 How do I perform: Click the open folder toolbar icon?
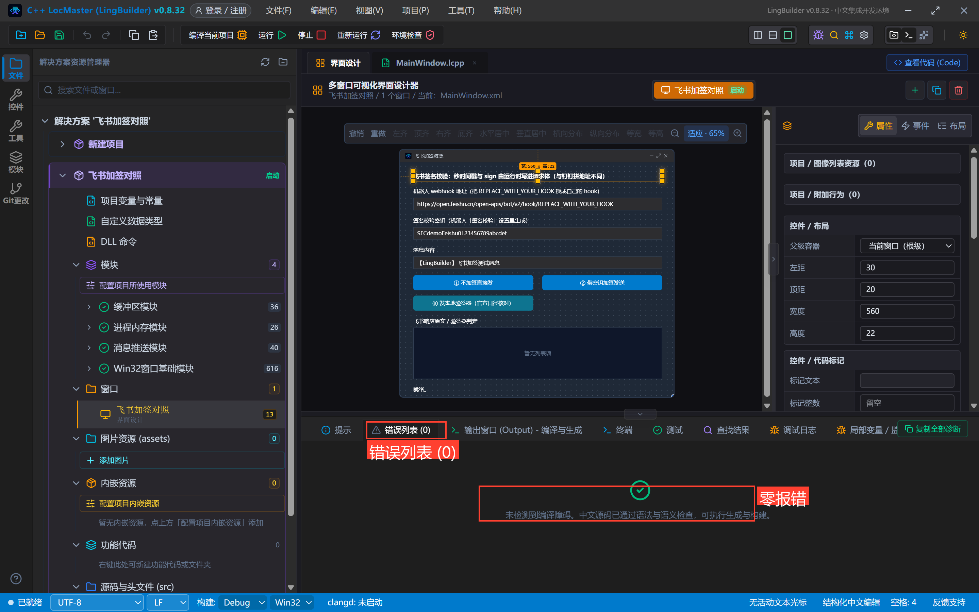click(40, 35)
